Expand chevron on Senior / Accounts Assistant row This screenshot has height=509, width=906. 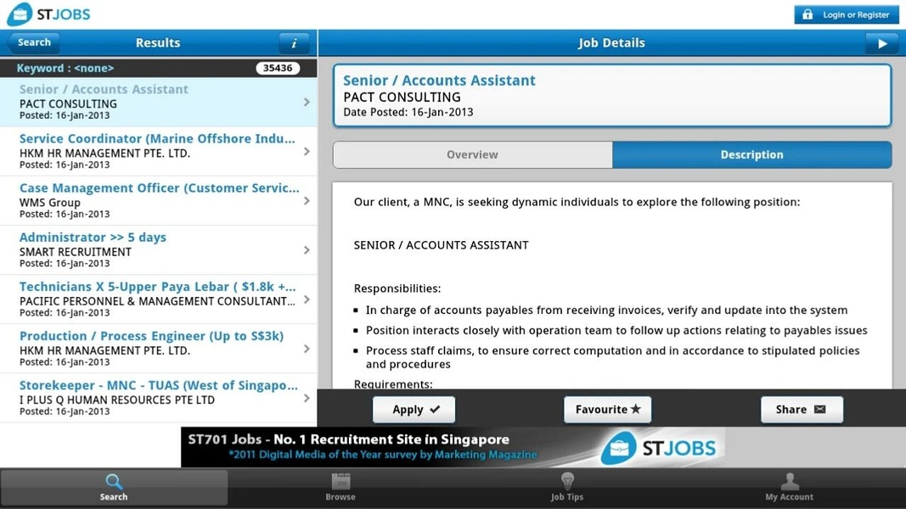307,102
